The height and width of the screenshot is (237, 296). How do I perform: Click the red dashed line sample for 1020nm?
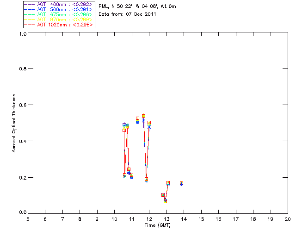click(x=30, y=25)
